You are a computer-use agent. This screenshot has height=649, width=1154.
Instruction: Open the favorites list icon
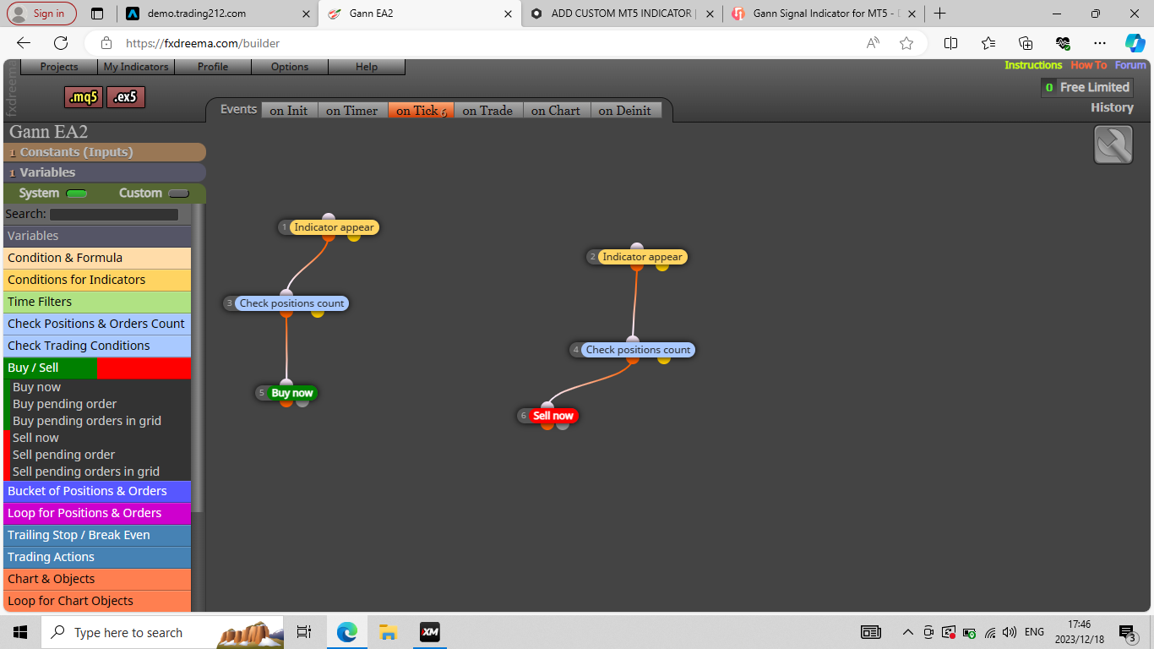tap(988, 43)
